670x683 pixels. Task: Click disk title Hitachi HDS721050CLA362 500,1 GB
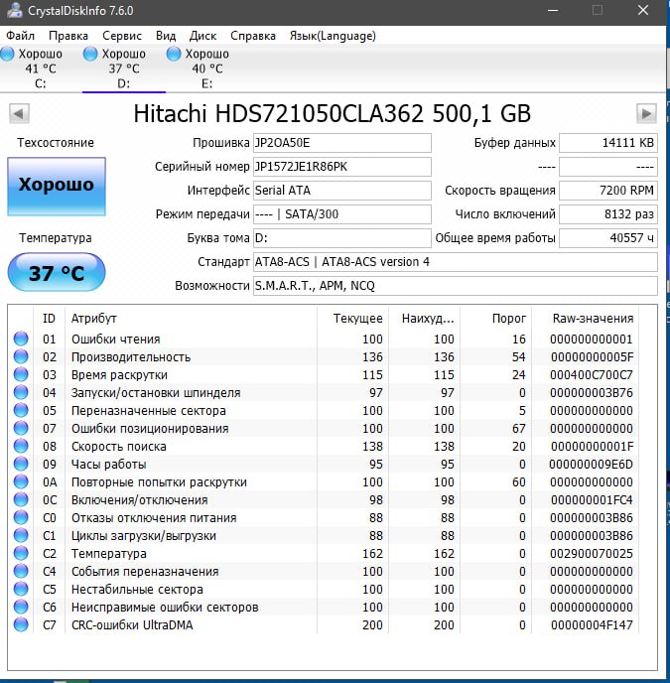point(332,114)
